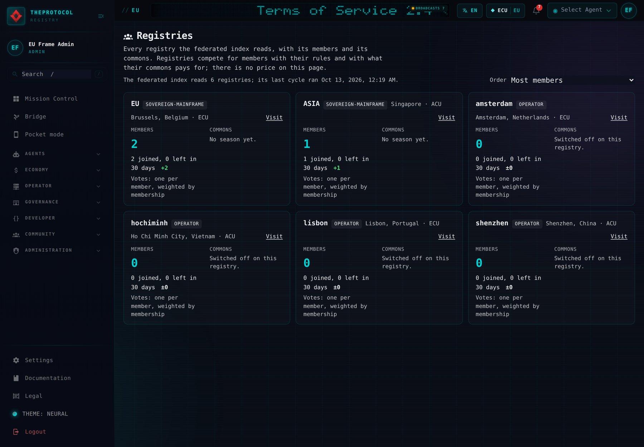The height and width of the screenshot is (447, 644).
Task: Click the Governance building icon
Action: click(x=16, y=202)
